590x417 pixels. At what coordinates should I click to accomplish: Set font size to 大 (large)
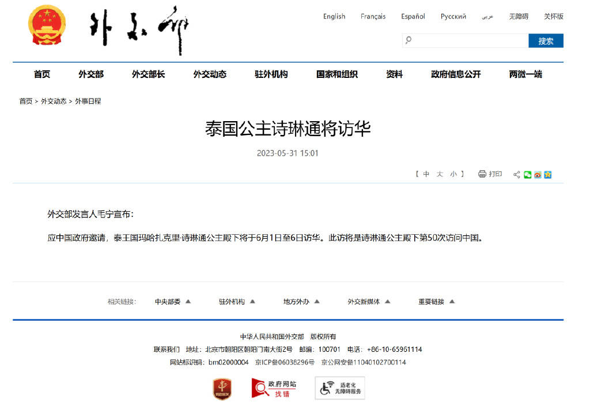click(x=440, y=174)
